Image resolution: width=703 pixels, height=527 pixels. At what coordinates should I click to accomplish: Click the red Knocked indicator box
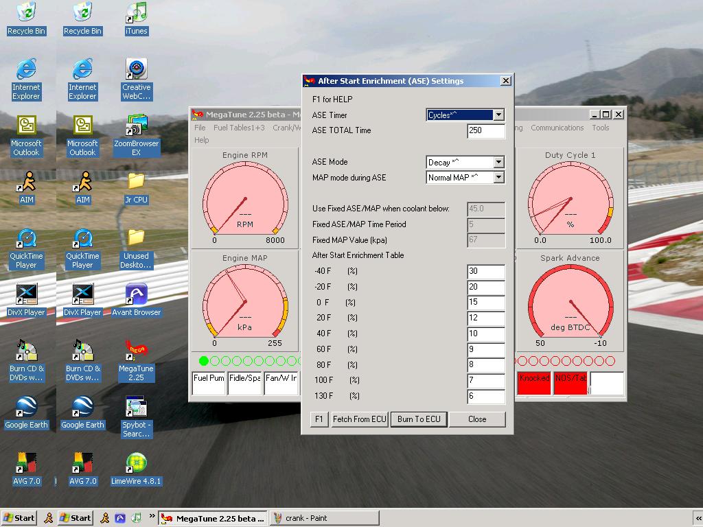coord(534,383)
